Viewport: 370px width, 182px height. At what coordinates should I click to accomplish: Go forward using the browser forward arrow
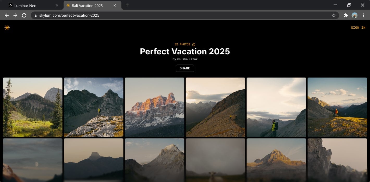[x=15, y=15]
